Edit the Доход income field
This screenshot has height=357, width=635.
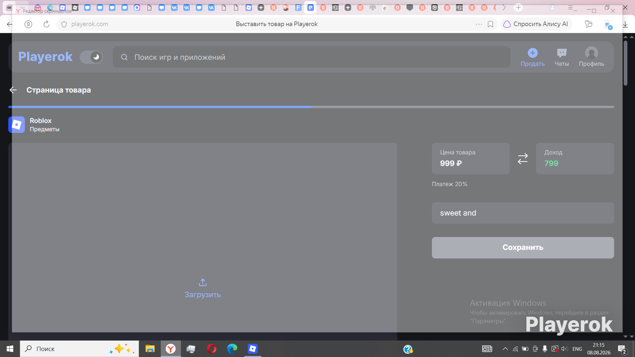[x=575, y=159]
